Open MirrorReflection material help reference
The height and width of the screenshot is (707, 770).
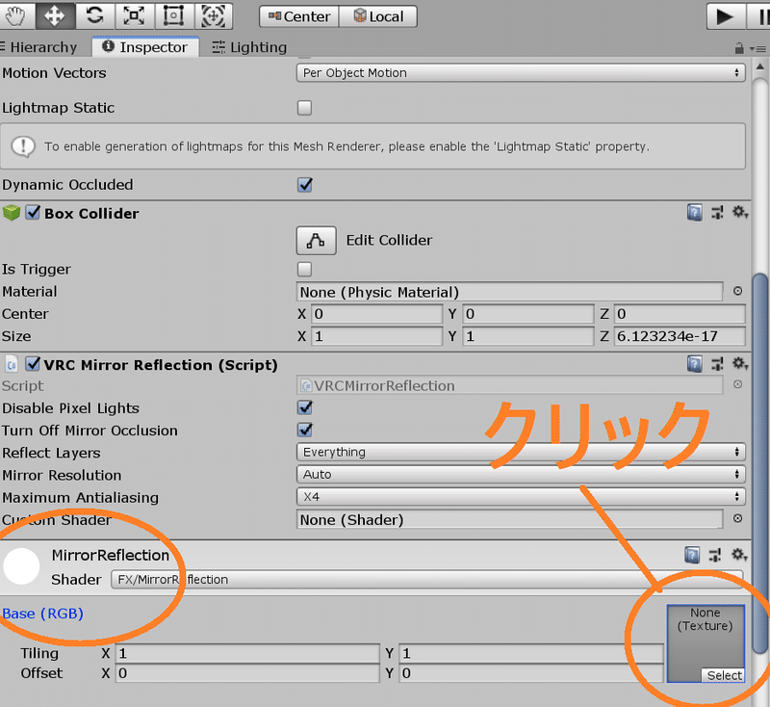click(692, 555)
